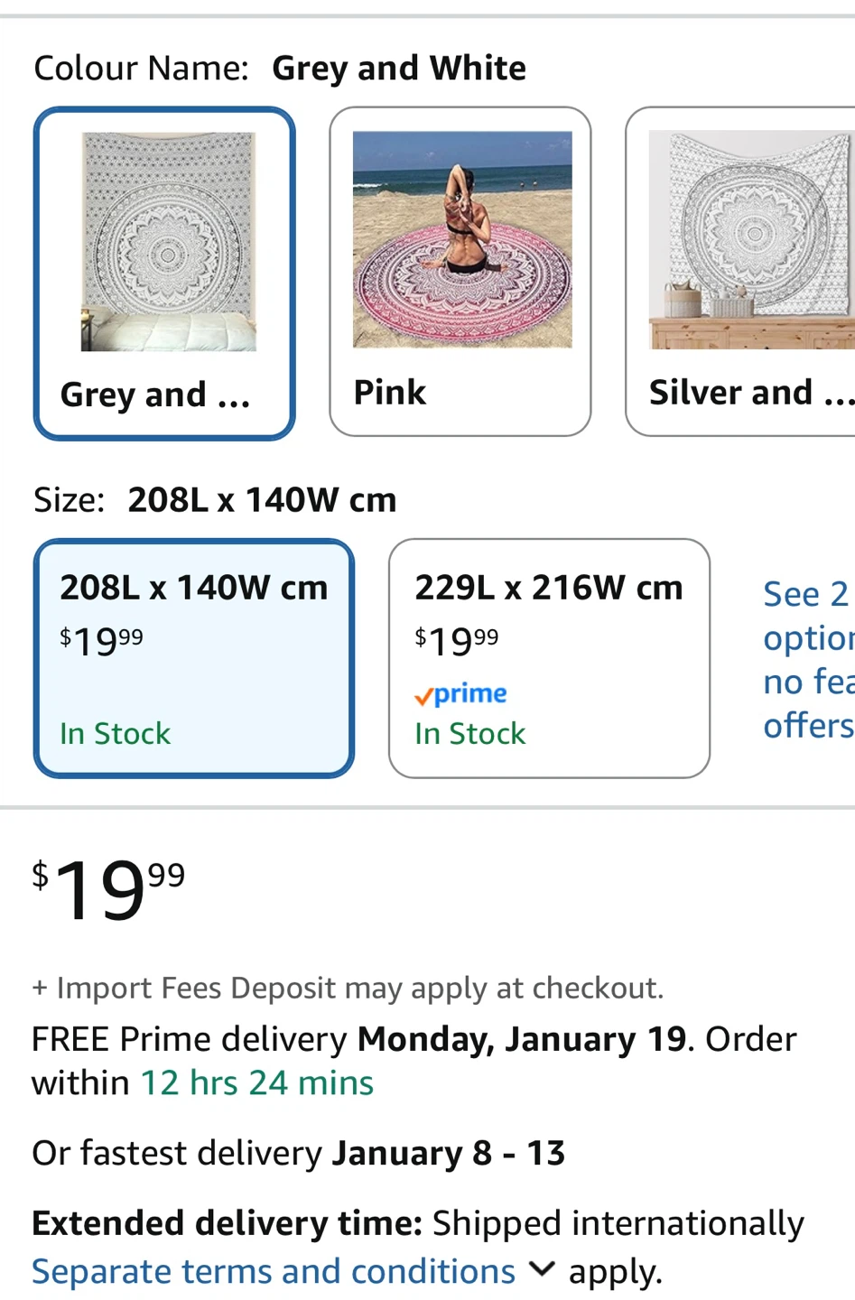This screenshot has height=1300, width=855.
Task: Click the $19.99 price in 229L option
Action: [x=456, y=641]
